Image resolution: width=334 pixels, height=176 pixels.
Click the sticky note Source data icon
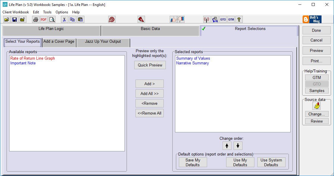click(x=316, y=105)
